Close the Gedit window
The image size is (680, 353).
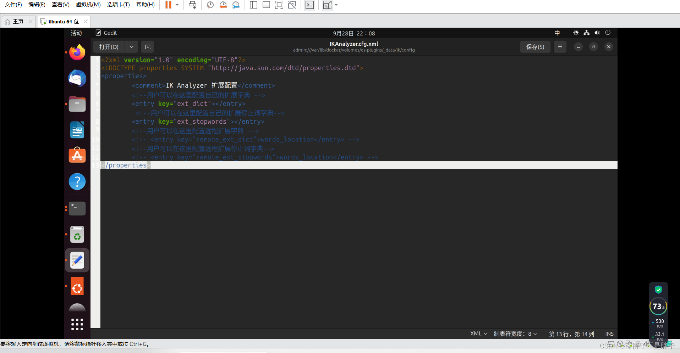click(609, 47)
